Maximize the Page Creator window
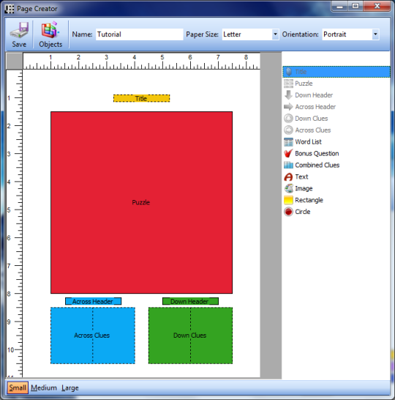The width and height of the screenshot is (395, 400). [x=355, y=6]
